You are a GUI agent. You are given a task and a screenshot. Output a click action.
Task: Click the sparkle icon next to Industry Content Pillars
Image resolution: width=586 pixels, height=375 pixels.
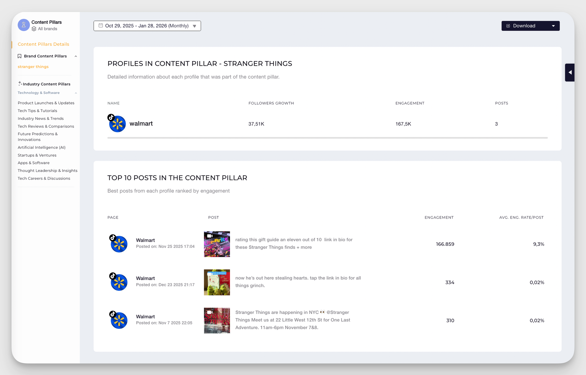pyautogui.click(x=20, y=83)
